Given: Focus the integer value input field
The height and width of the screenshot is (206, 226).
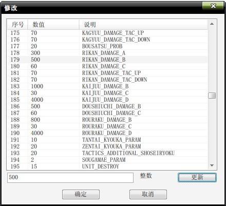Looking at the screenshot, I should [70, 178].
